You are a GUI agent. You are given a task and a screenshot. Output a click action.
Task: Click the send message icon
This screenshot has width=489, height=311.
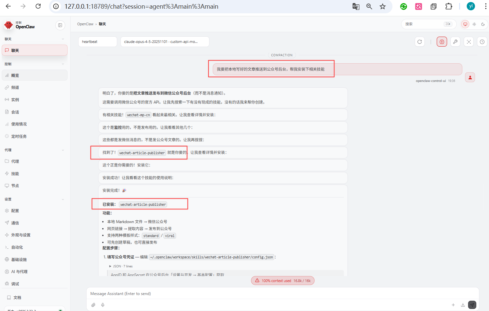click(472, 305)
